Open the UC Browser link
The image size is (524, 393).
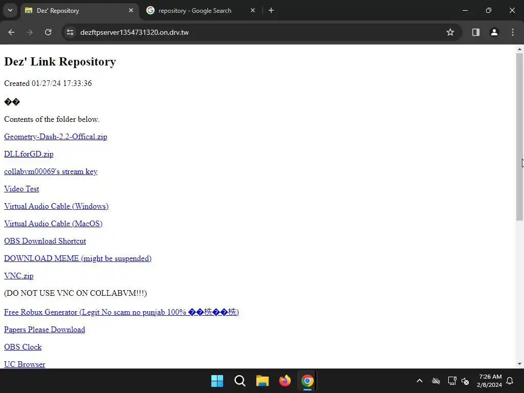click(x=25, y=364)
